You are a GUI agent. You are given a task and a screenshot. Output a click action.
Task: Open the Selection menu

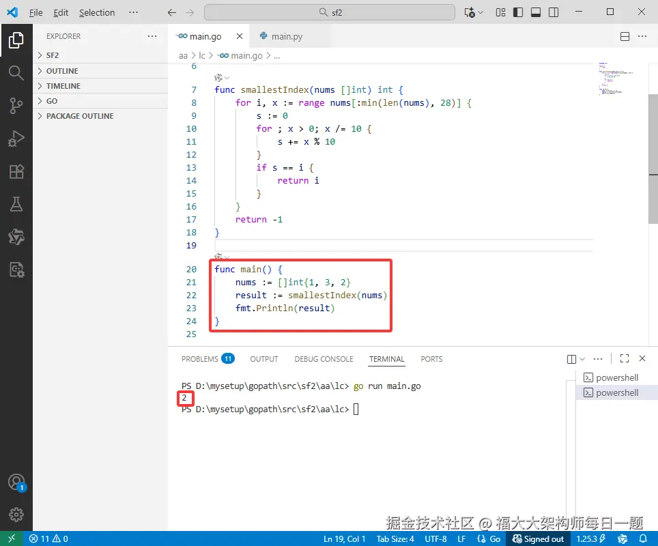pos(97,12)
